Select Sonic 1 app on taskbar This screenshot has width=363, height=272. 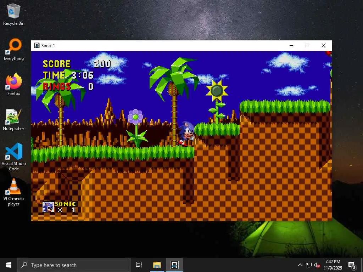174,265
